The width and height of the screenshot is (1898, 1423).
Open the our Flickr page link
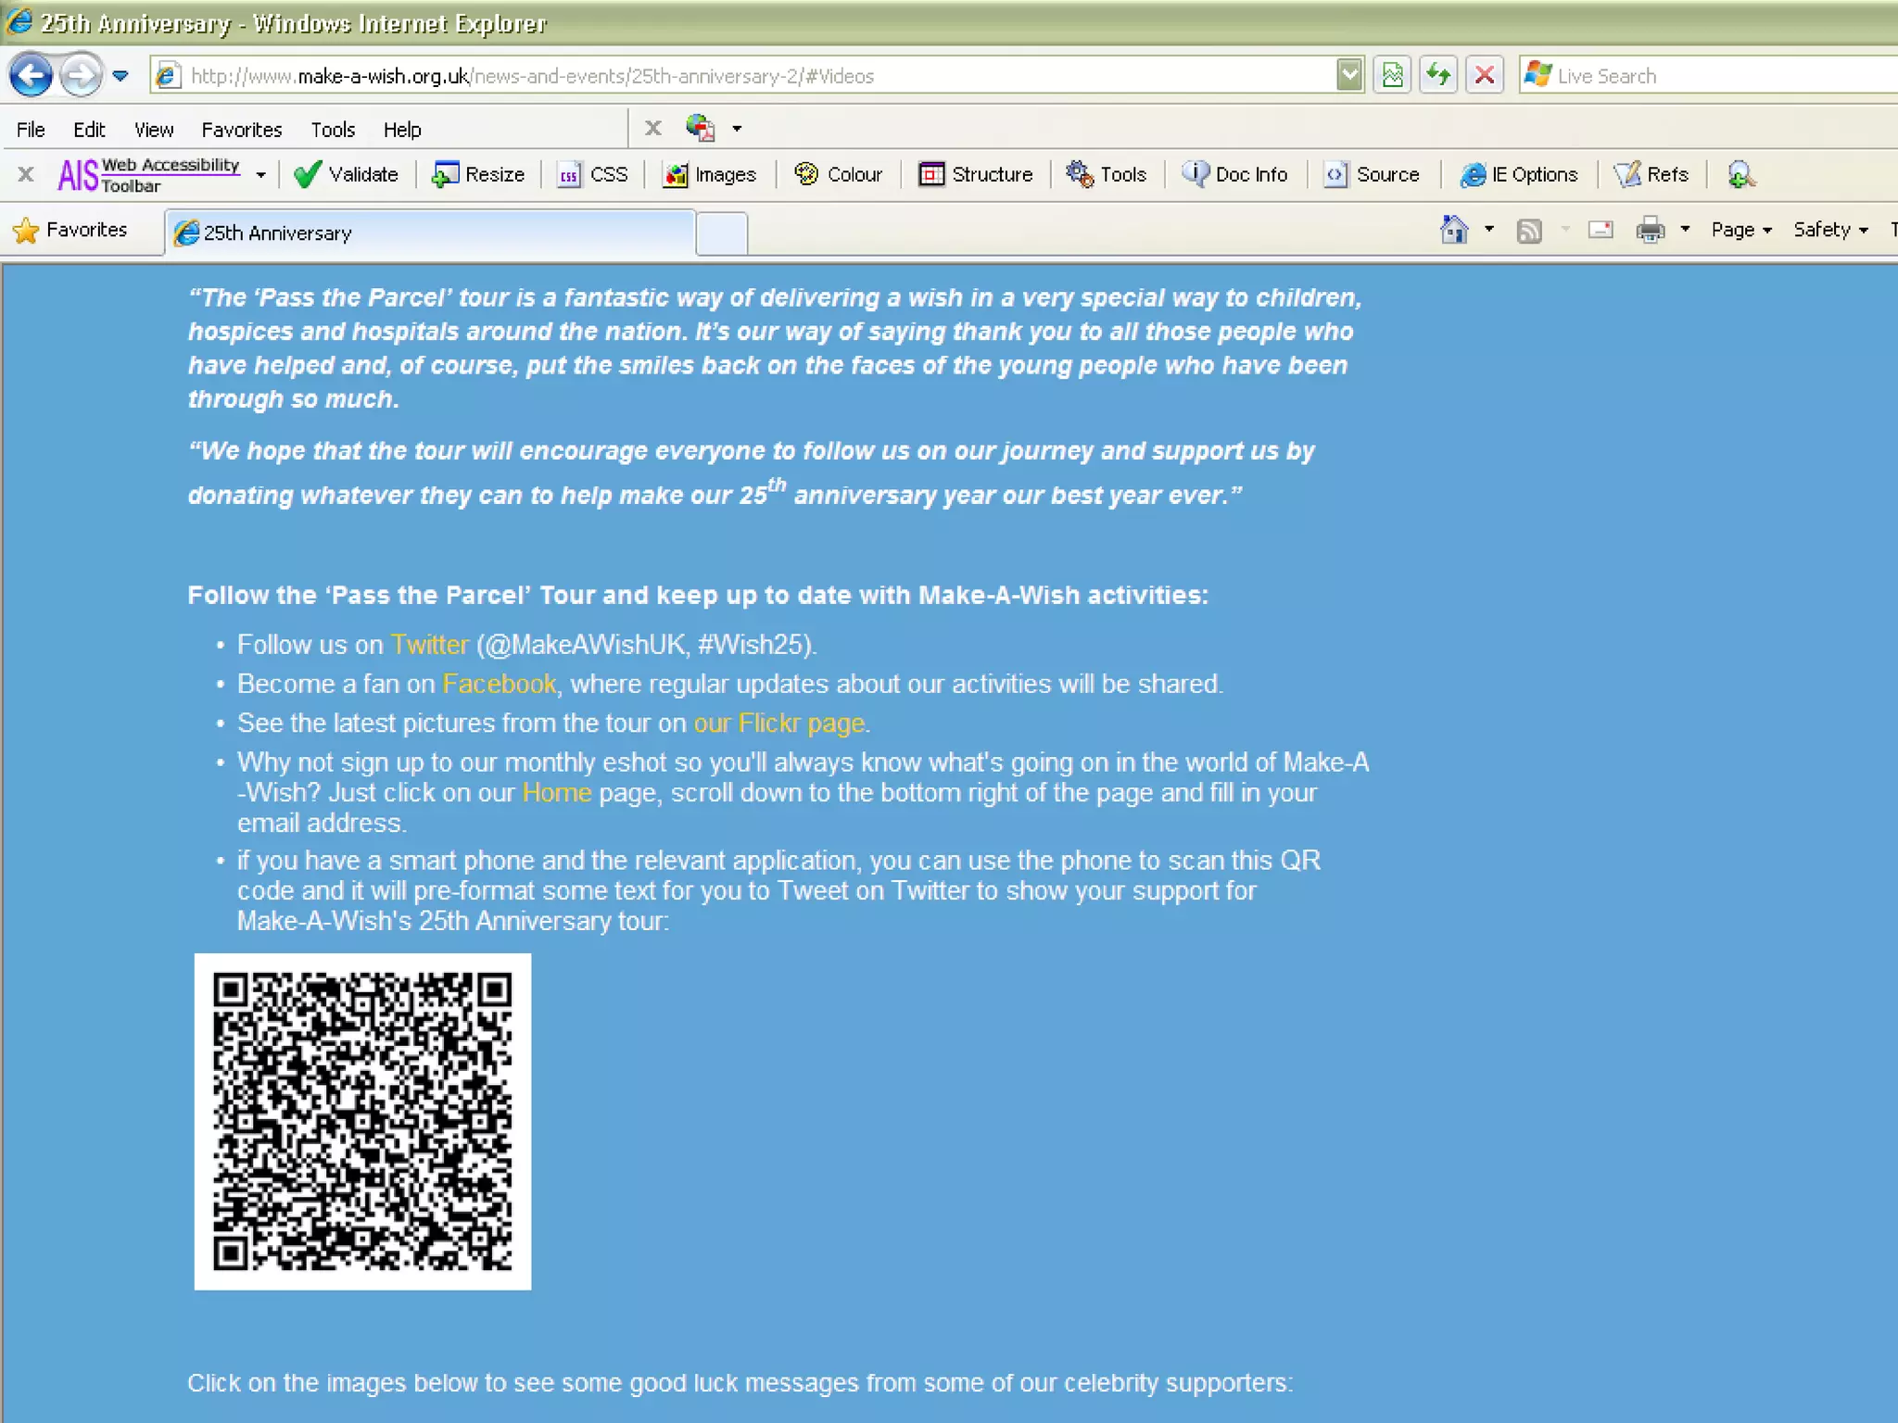pos(778,724)
